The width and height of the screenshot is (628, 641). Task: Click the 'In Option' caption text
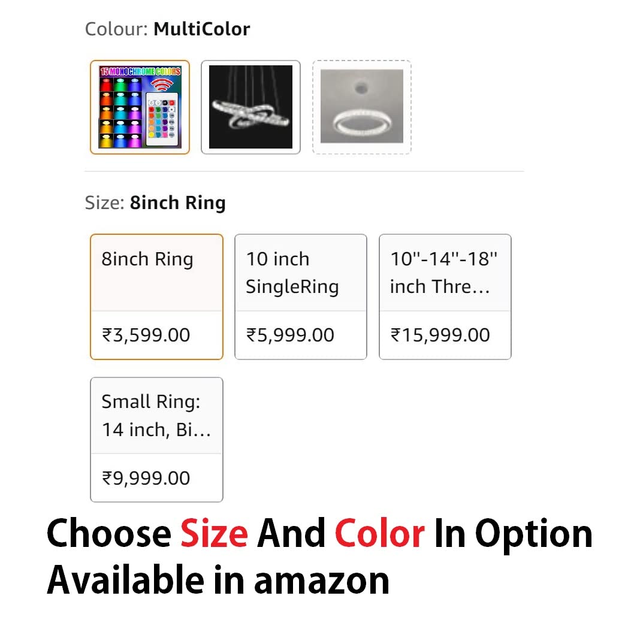513,533
